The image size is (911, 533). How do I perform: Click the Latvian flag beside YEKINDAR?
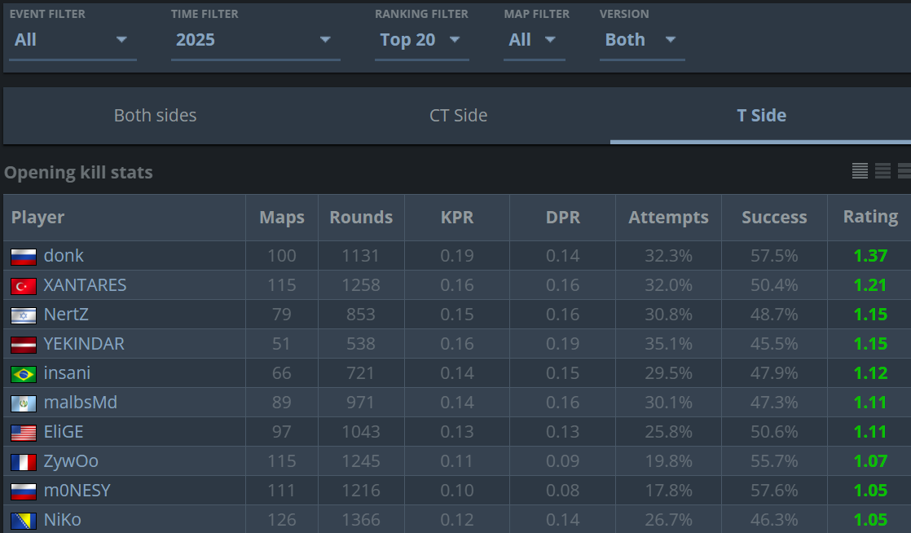click(x=24, y=345)
